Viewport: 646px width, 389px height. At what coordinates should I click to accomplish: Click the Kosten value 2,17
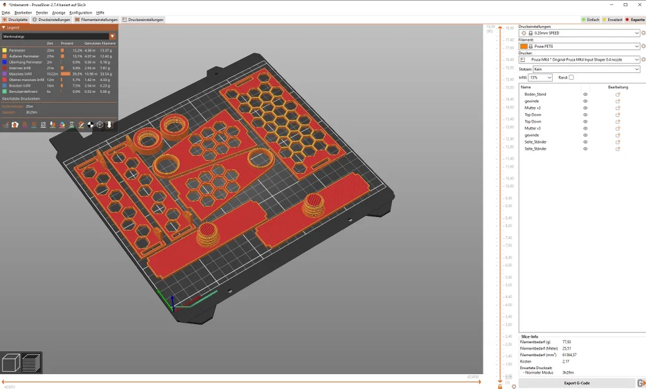click(566, 362)
